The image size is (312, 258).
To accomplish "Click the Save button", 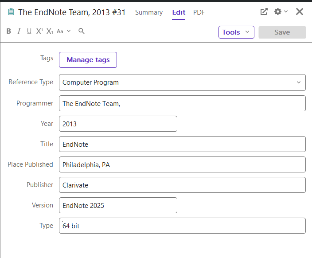I will (282, 32).
